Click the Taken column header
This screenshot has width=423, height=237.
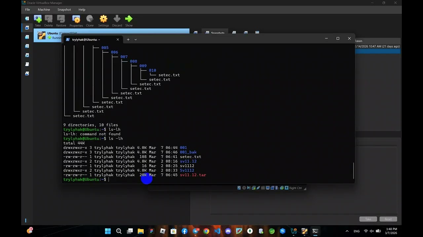(x=359, y=41)
